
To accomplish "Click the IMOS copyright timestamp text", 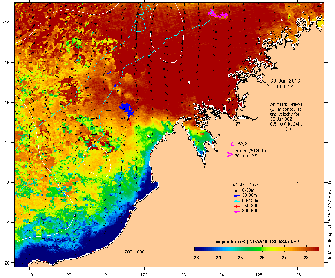I will (330, 218).
